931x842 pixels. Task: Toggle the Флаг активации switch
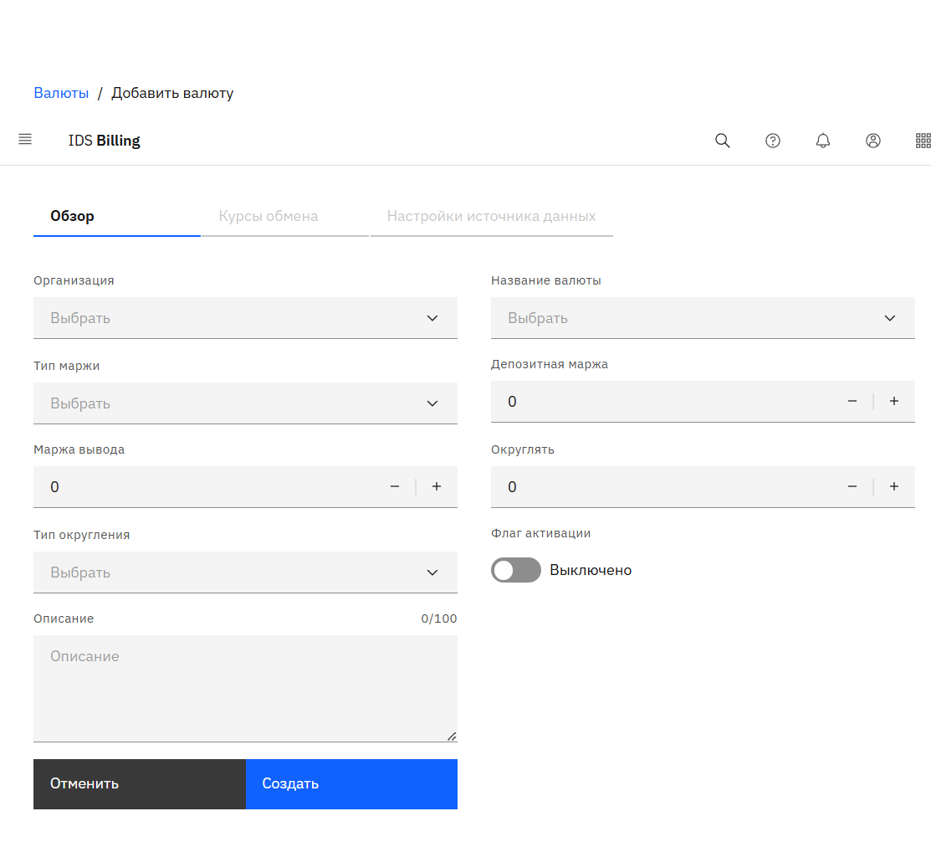pos(516,571)
